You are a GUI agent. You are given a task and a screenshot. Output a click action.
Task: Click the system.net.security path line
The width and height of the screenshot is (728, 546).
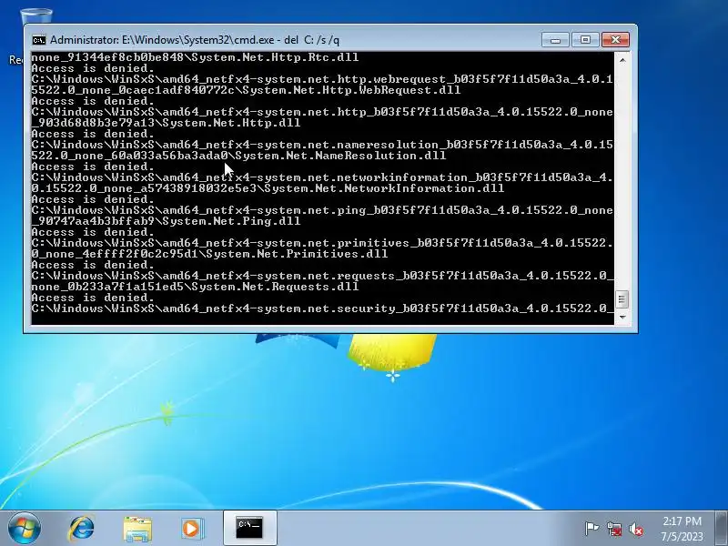[x=322, y=308]
